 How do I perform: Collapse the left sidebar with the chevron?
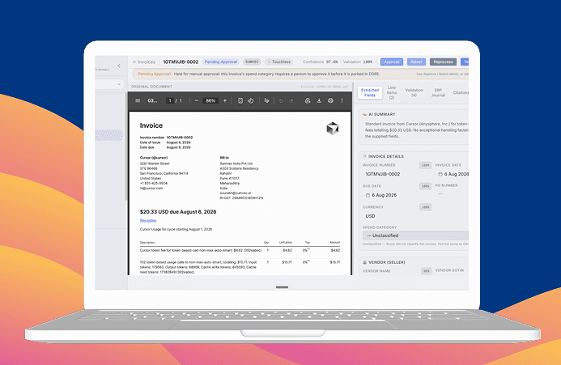click(x=119, y=66)
